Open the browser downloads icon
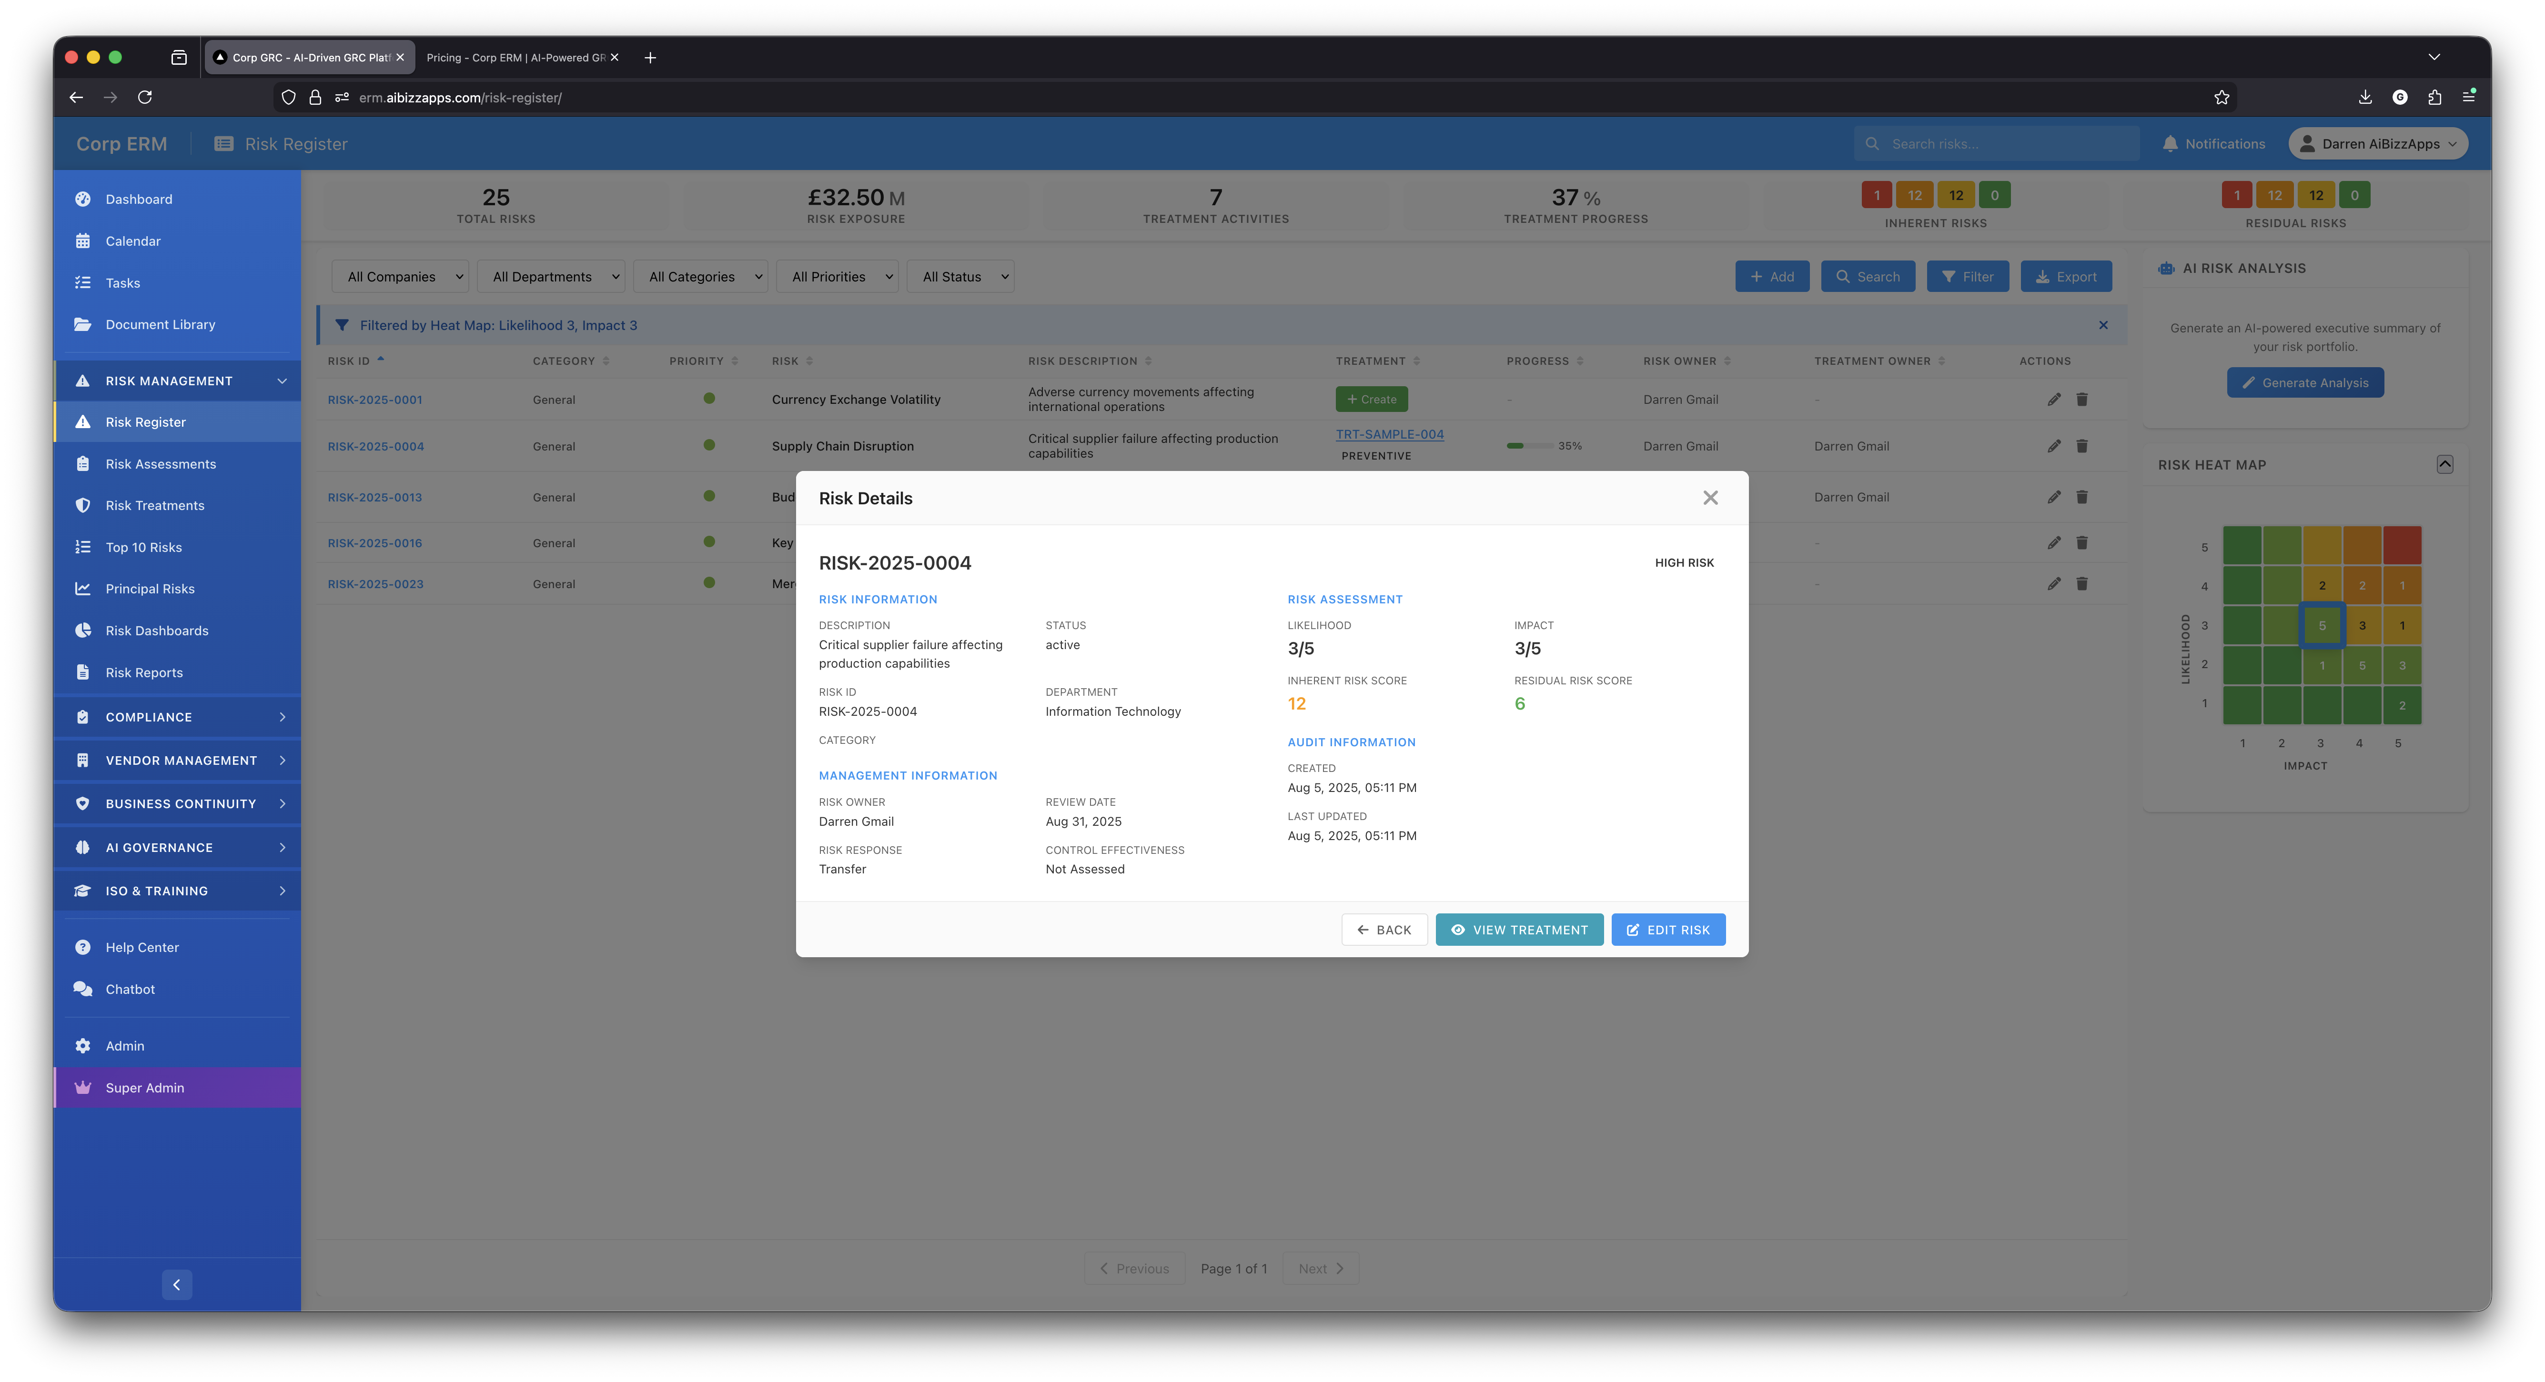The width and height of the screenshot is (2545, 1382). [2365, 97]
